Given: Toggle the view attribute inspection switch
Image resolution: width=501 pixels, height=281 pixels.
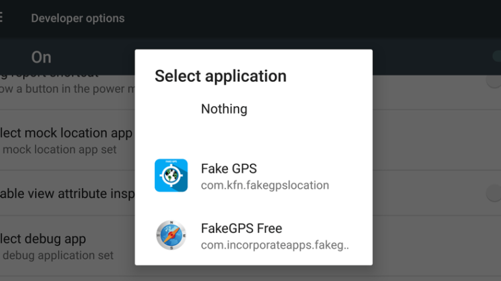Looking at the screenshot, I should coord(494,193).
